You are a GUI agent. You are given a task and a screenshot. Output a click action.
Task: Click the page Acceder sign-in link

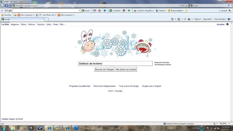coord(220,24)
